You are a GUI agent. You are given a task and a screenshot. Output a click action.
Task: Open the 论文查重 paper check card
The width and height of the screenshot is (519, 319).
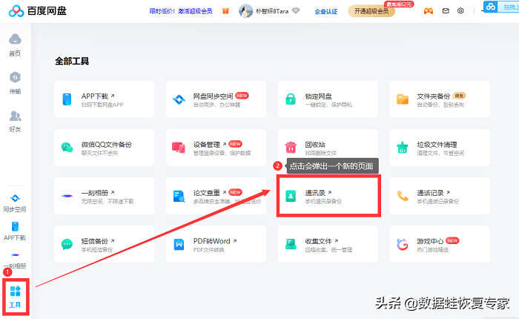216,196
